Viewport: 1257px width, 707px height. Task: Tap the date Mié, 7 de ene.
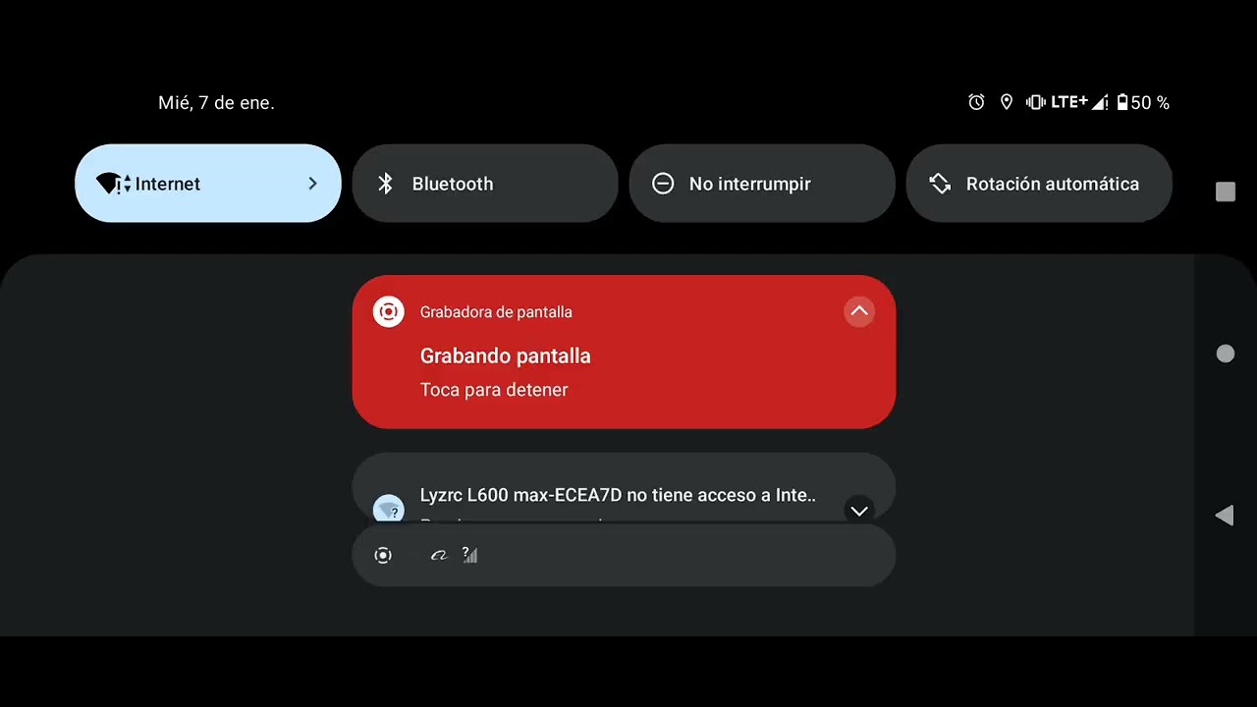216,103
